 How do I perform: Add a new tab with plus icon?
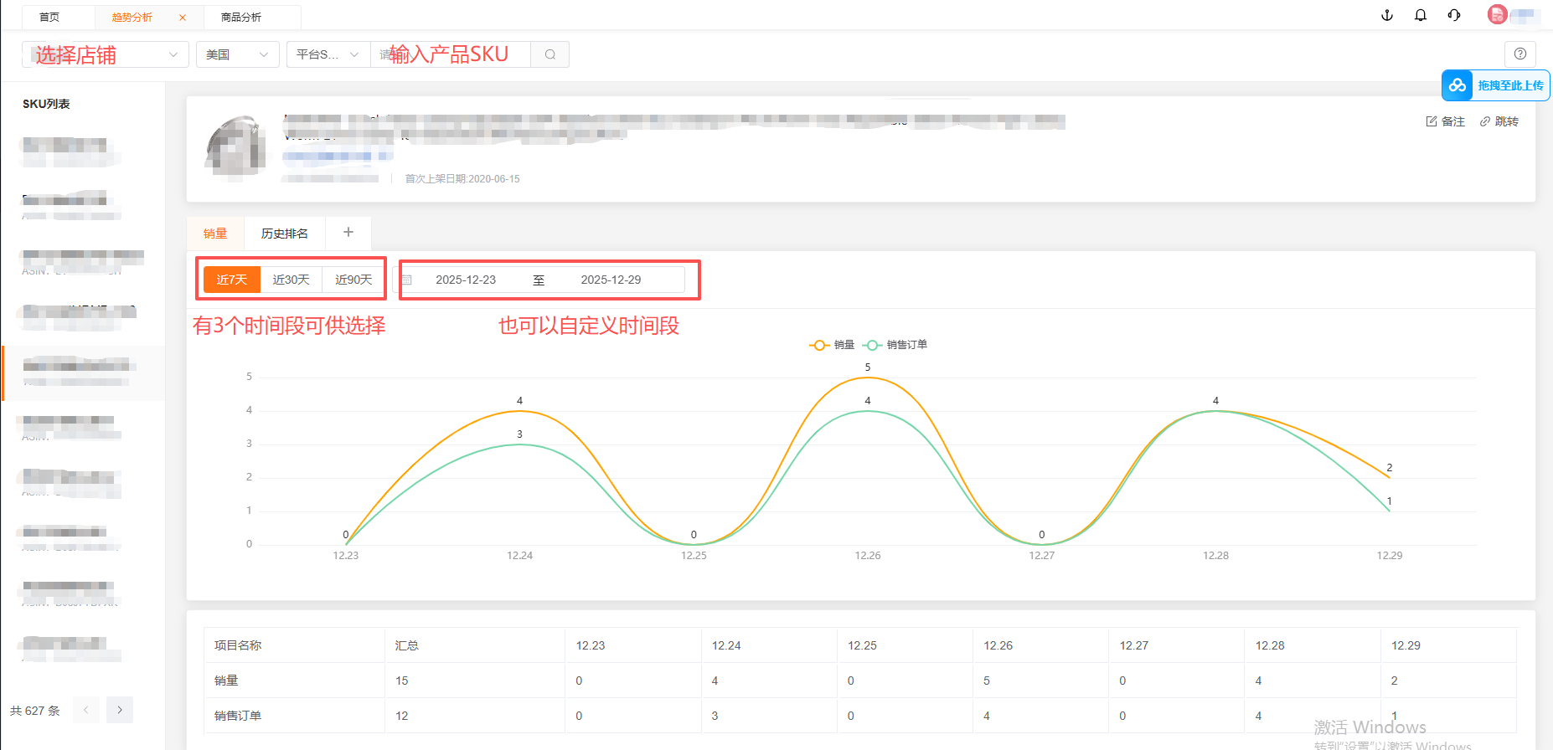click(348, 233)
